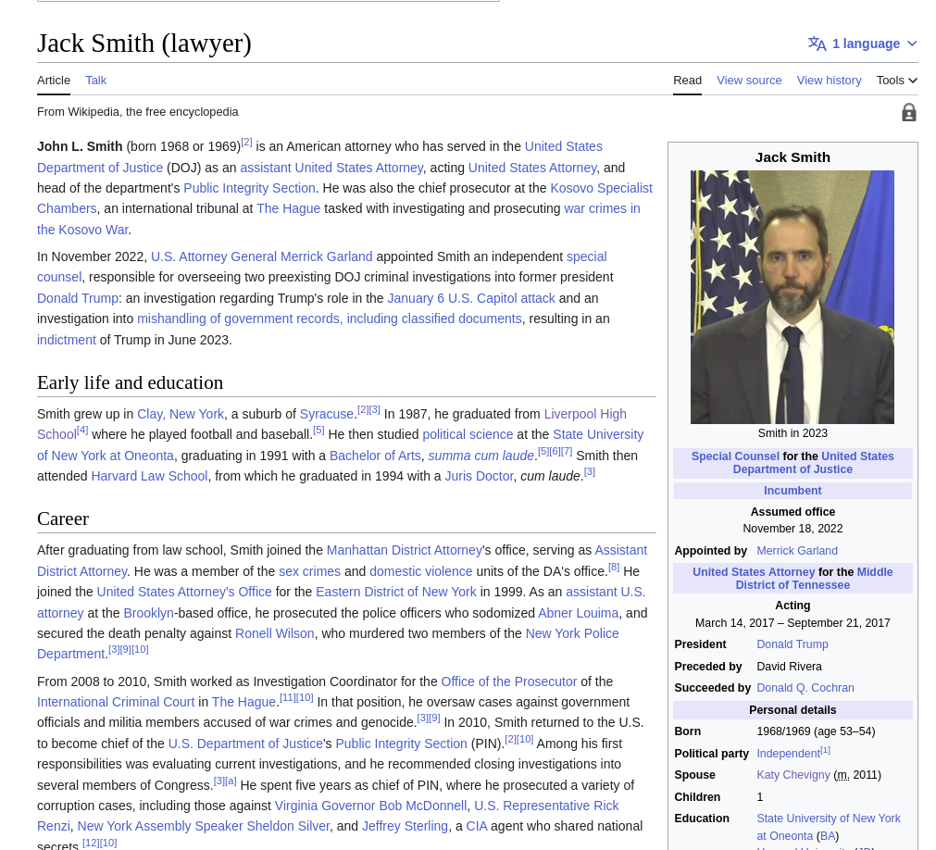
Task: Click the 'November 18, 2022' assumed office date
Action: [792, 529]
